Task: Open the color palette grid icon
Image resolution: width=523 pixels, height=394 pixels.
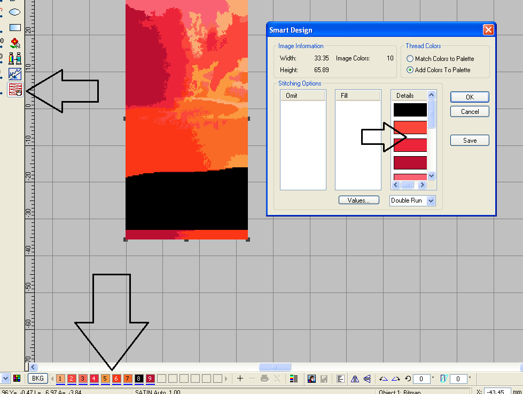Action: tap(17, 378)
